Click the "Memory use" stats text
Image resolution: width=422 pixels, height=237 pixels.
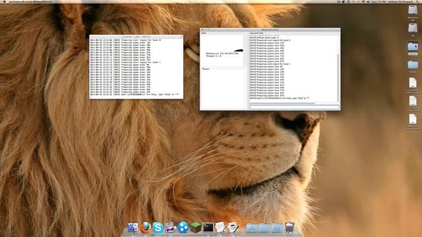coord(222,53)
